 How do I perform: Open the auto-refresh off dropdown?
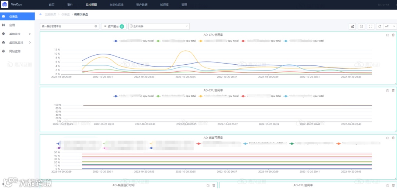tap(390, 26)
